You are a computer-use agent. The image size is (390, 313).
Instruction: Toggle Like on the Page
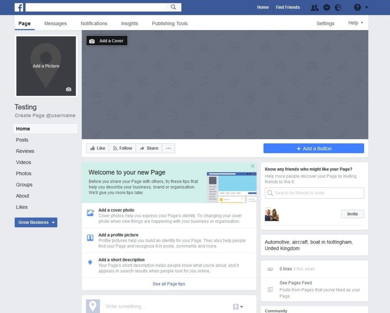tap(97, 148)
